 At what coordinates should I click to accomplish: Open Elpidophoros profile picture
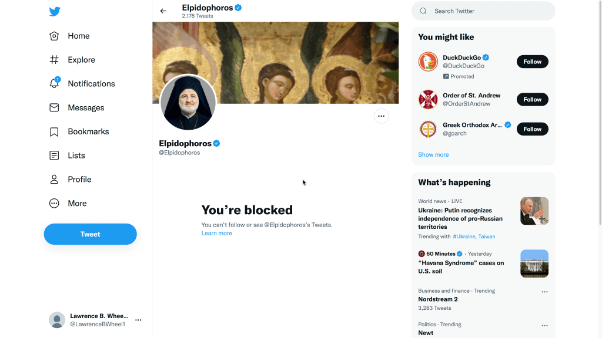pos(188,103)
